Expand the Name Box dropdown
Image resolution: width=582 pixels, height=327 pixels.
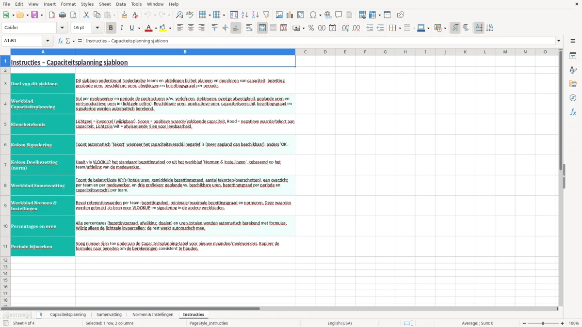coord(48,41)
